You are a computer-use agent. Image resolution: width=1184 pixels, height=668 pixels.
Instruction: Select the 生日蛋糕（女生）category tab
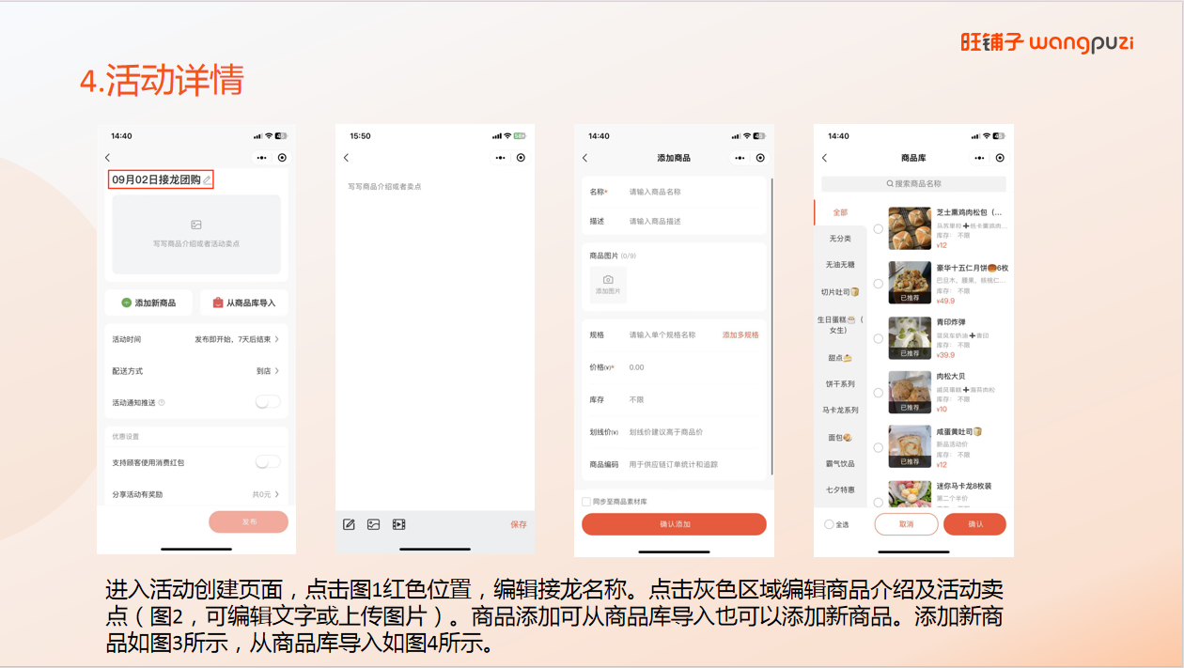840,325
